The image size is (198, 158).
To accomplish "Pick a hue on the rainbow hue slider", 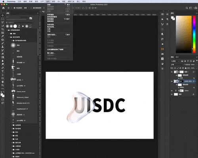I will tap(194, 34).
